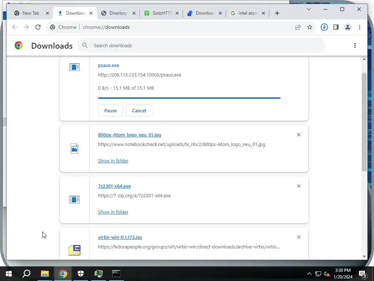This screenshot has width=374, height=281.
Task: Click the psaux.exe download progress bar
Action: pos(190,98)
